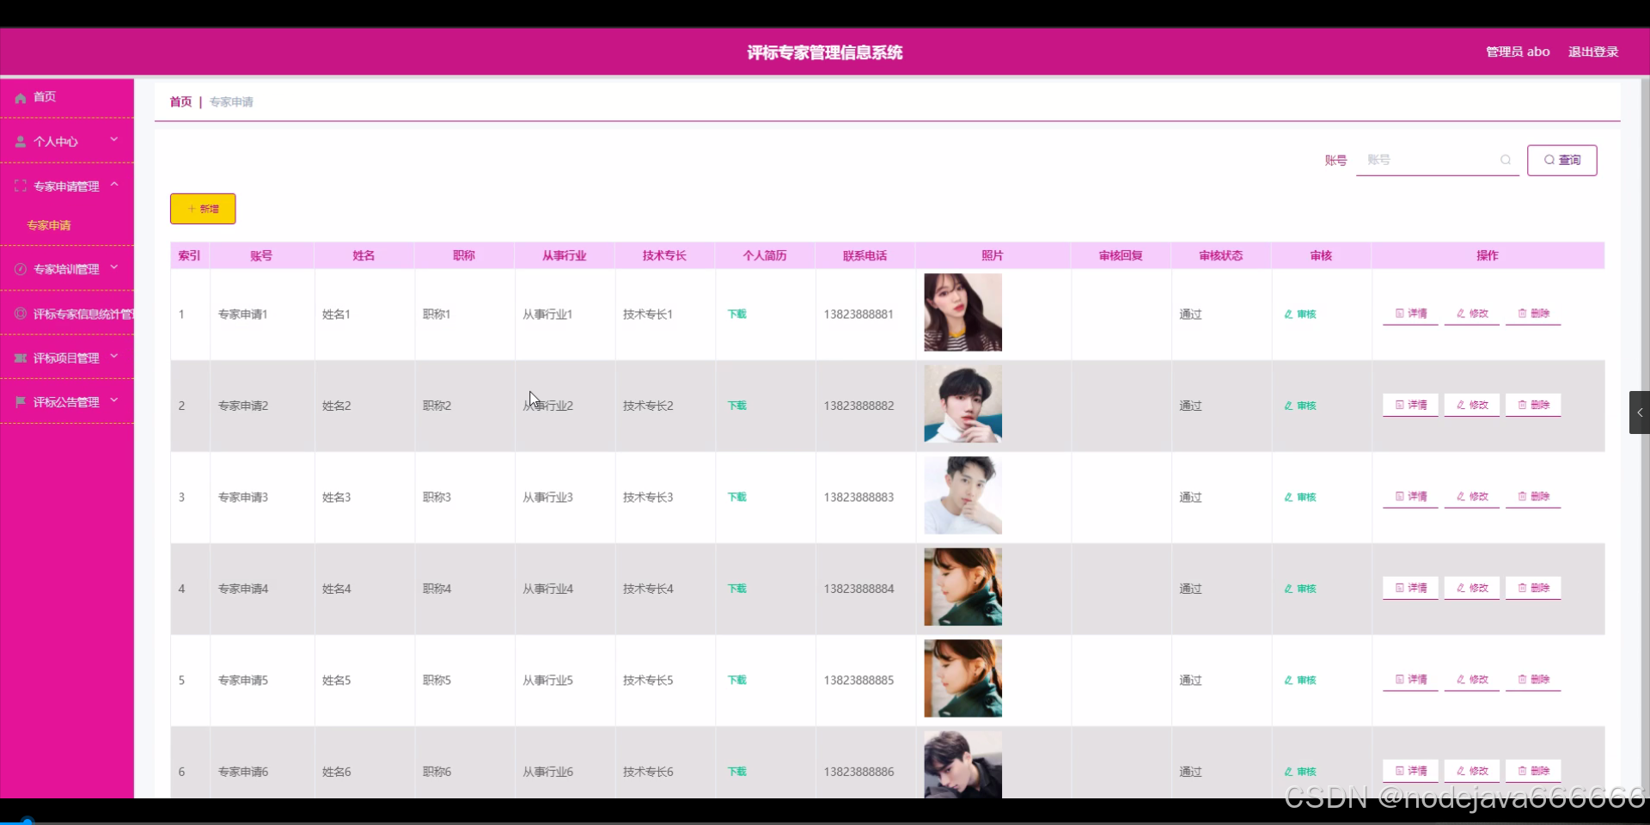Click 下载 resume link for 姓名2
The image size is (1650, 825).
tap(737, 406)
